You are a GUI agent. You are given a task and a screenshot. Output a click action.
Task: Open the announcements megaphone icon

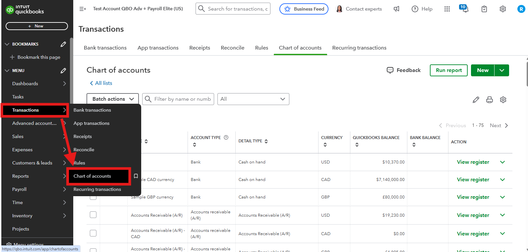pos(396,9)
